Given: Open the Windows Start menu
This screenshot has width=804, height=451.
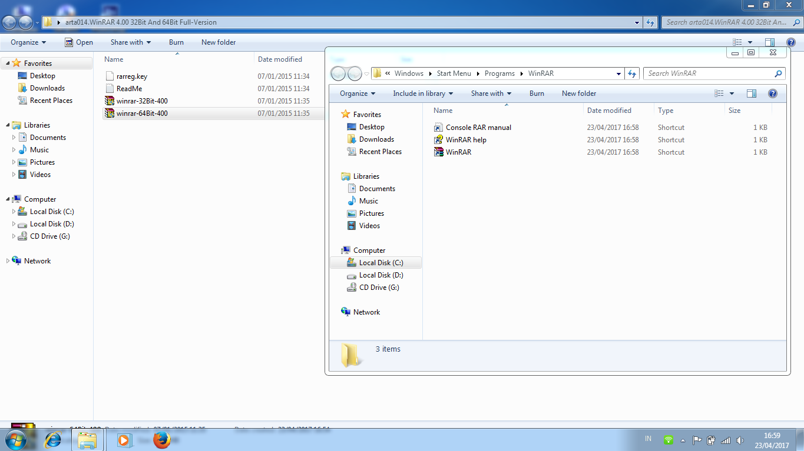Looking at the screenshot, I should click(x=15, y=440).
